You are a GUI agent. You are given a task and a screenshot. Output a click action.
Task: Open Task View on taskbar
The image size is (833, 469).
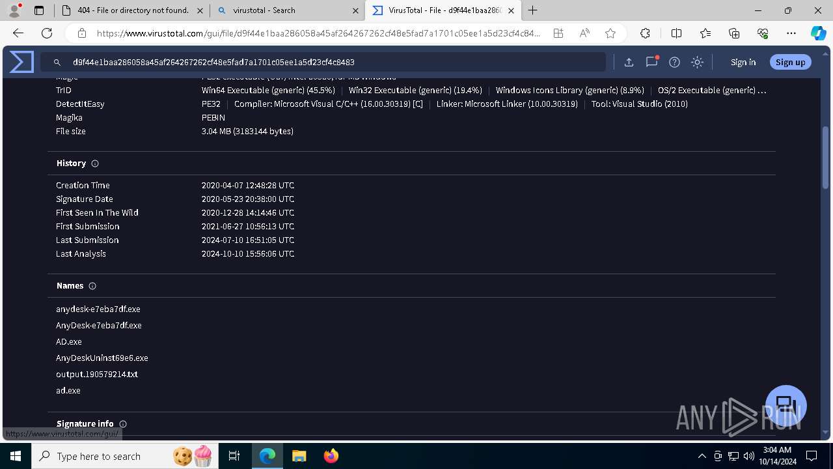pos(235,456)
